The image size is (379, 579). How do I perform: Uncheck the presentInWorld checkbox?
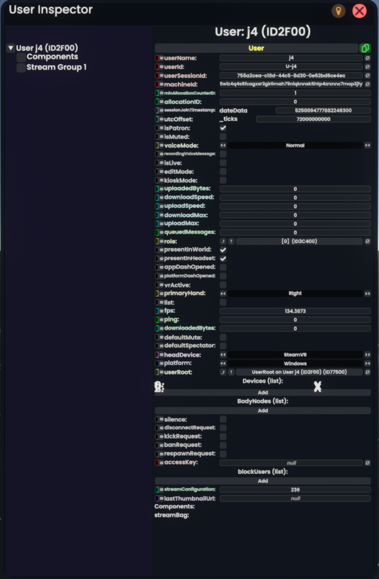223,250
